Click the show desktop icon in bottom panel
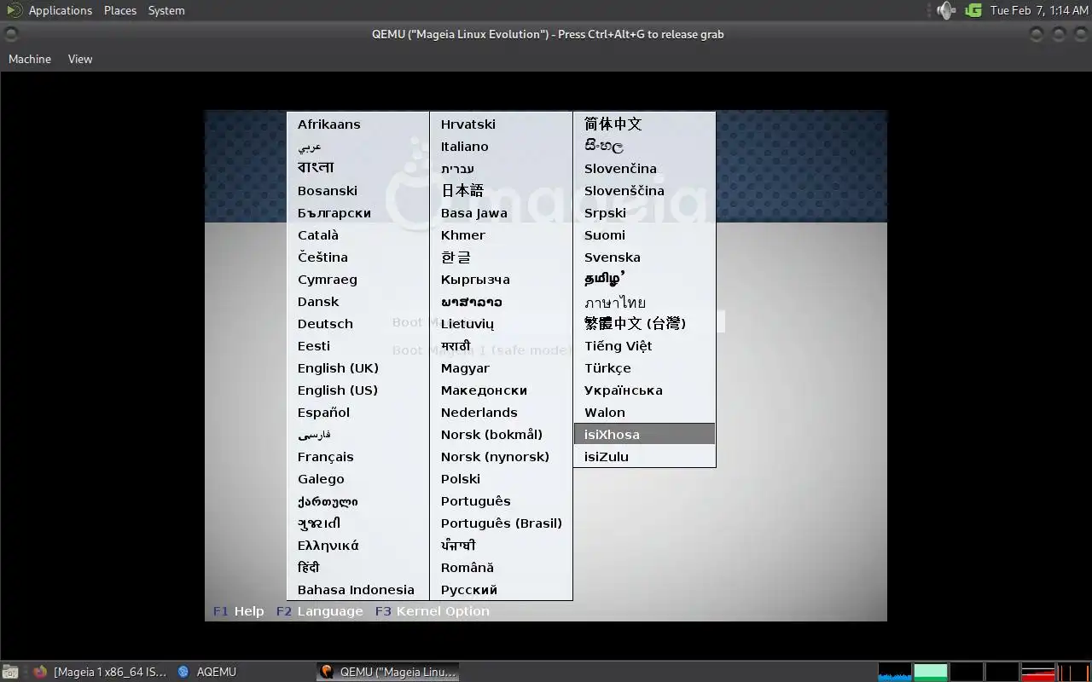Screen dimensions: 1092x682 (x=12, y=672)
